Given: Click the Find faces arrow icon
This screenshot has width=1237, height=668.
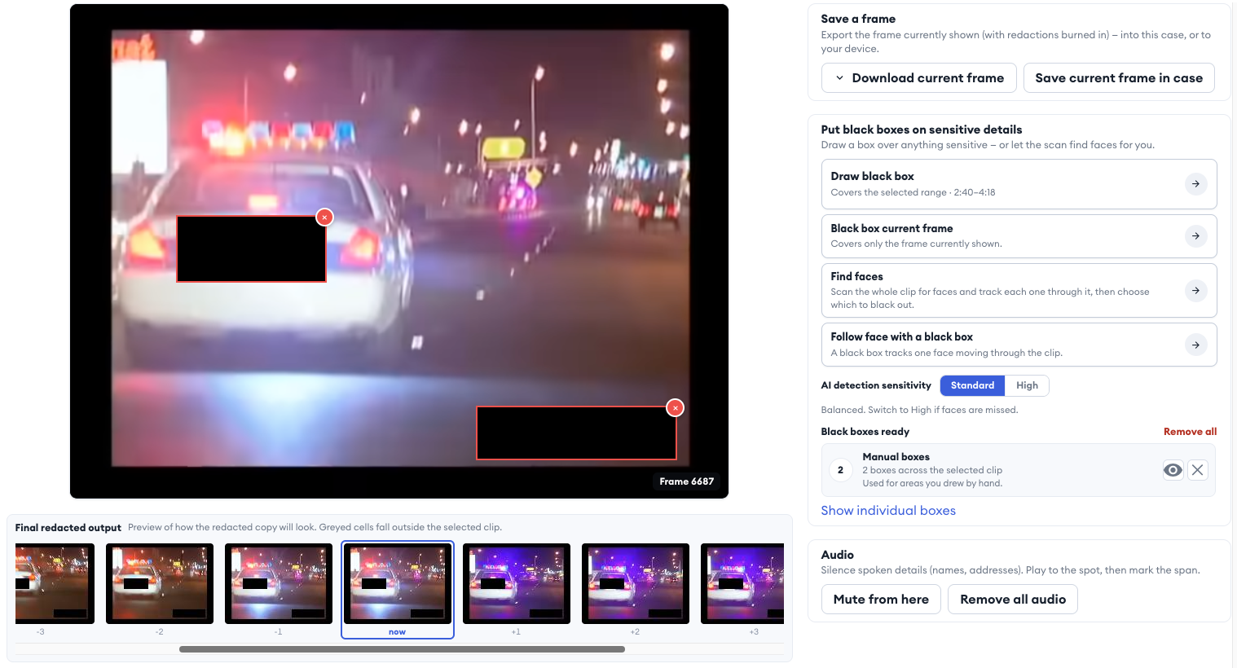Looking at the screenshot, I should point(1195,291).
